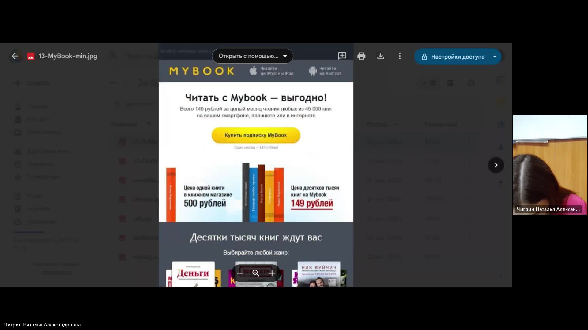Click the file name 13-MyBook-min.jpg
Image resolution: width=588 pixels, height=330 pixels.
[68, 56]
